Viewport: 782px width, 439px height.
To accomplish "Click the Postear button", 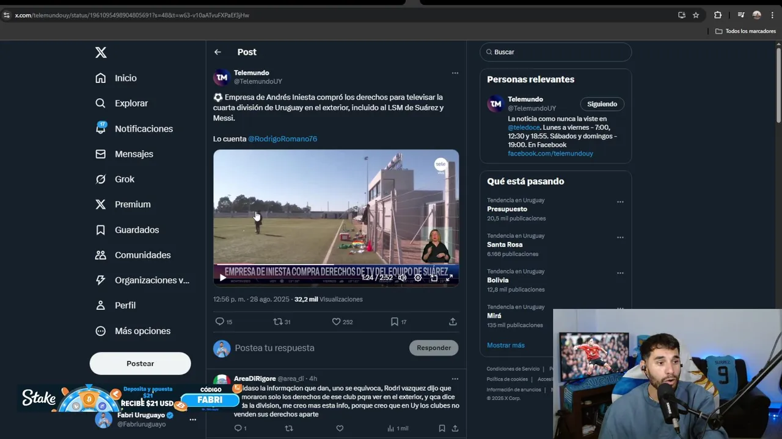I will click(140, 363).
